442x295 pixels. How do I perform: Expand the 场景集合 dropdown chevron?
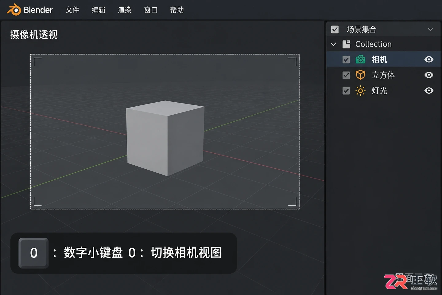(x=430, y=29)
